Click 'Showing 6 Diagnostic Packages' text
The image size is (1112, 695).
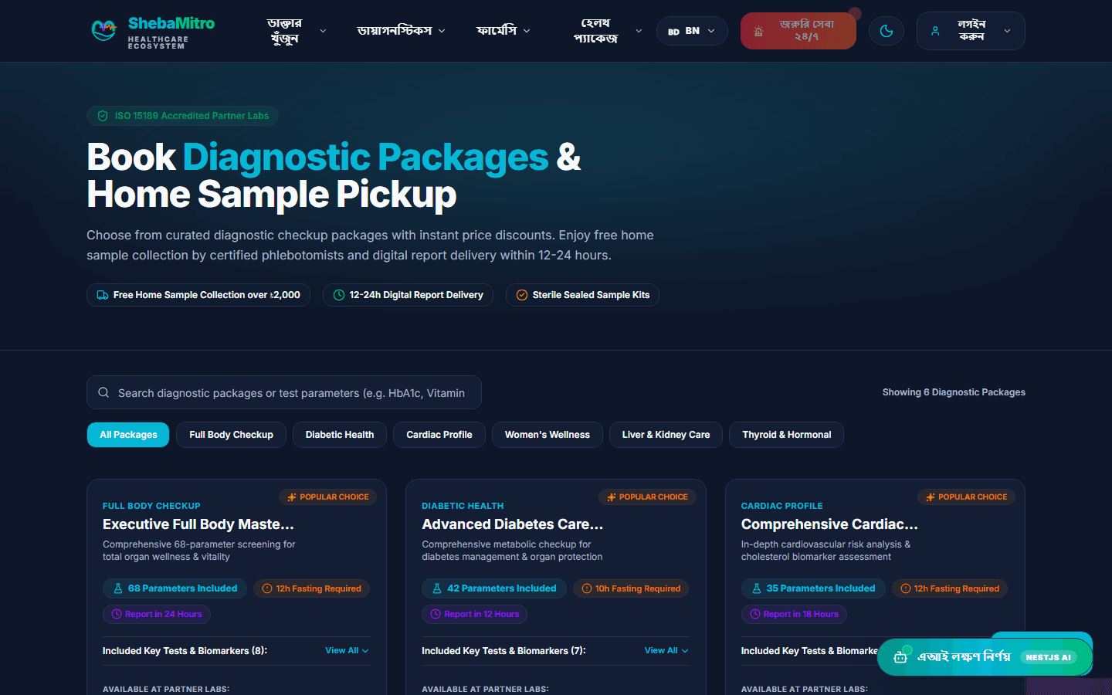coord(954,392)
